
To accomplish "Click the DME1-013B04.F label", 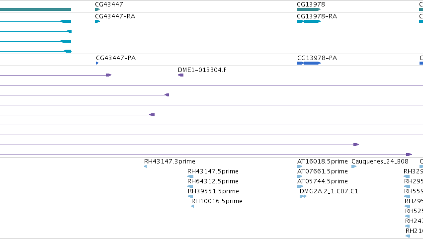I will [x=202, y=70].
